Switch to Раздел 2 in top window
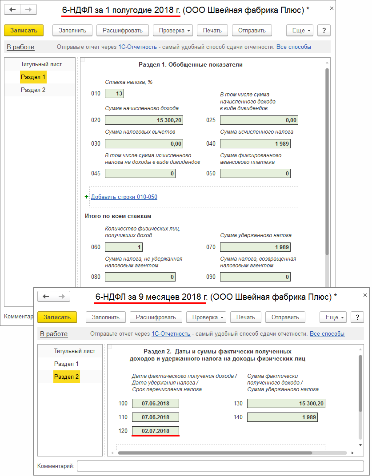Screen dimensions: 372x476 33,90
